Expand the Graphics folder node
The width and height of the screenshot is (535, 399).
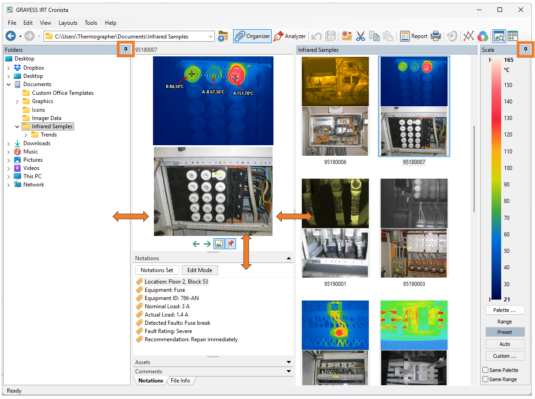click(17, 101)
